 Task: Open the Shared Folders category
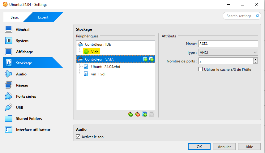[29, 119]
